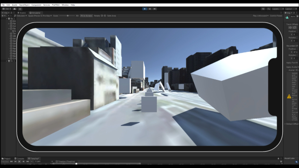Open the global search magnifier icon
299x168 pixels.
pyautogui.click(x=269, y=9)
